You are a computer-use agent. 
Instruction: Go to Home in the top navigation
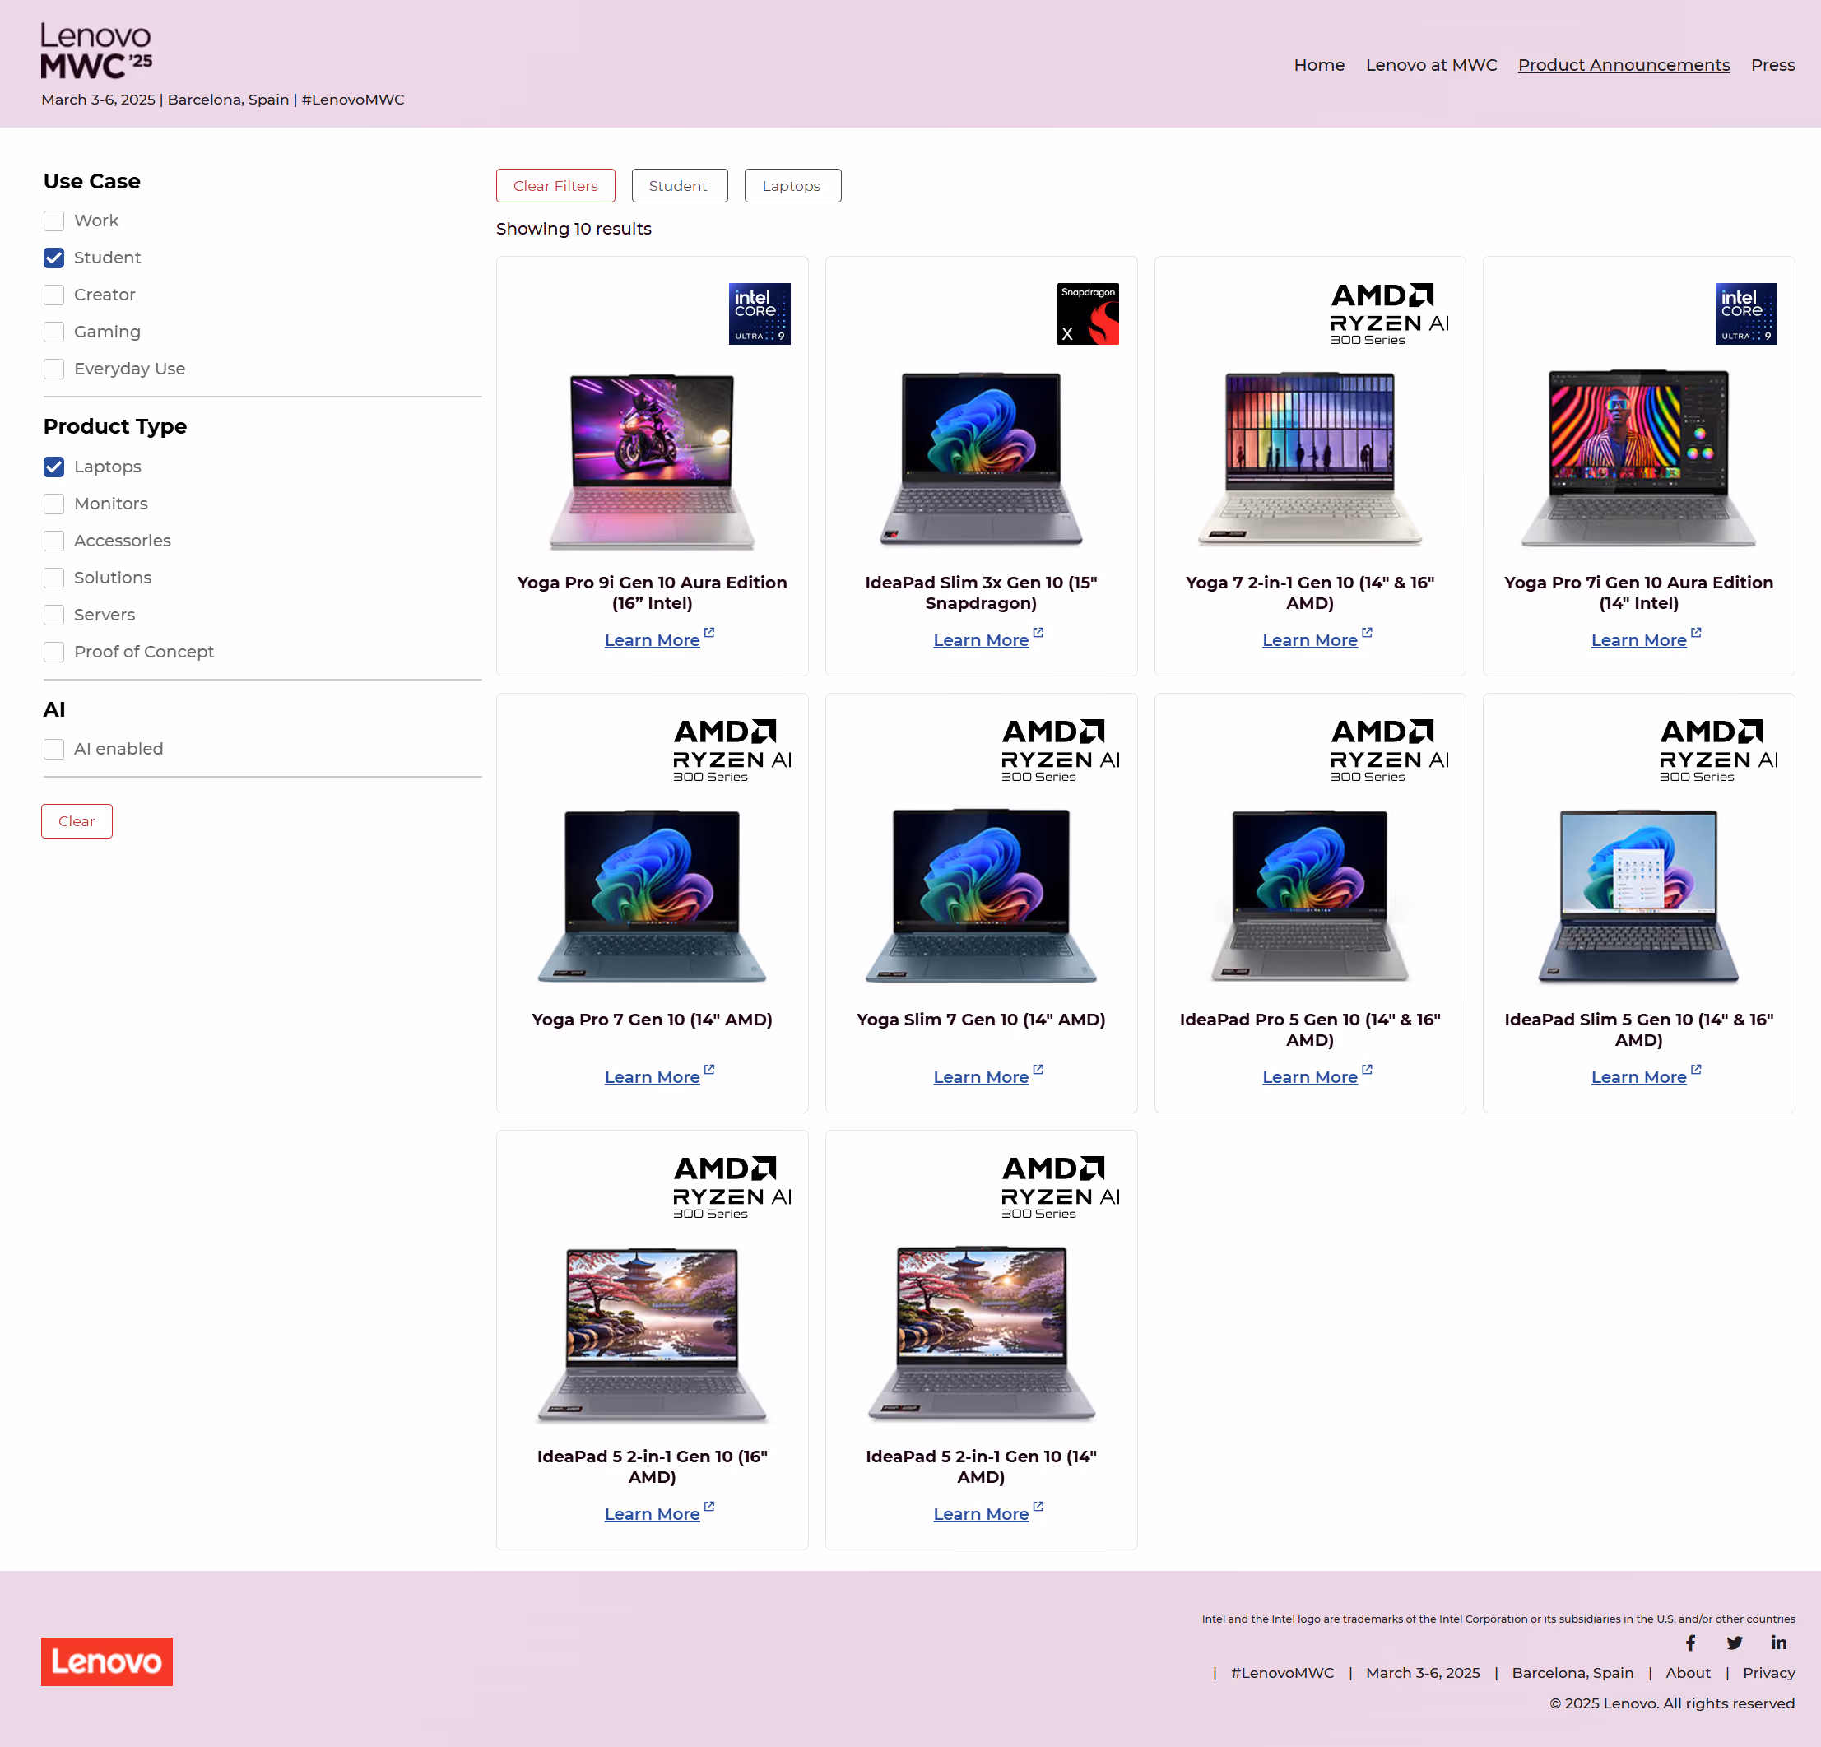coord(1319,65)
